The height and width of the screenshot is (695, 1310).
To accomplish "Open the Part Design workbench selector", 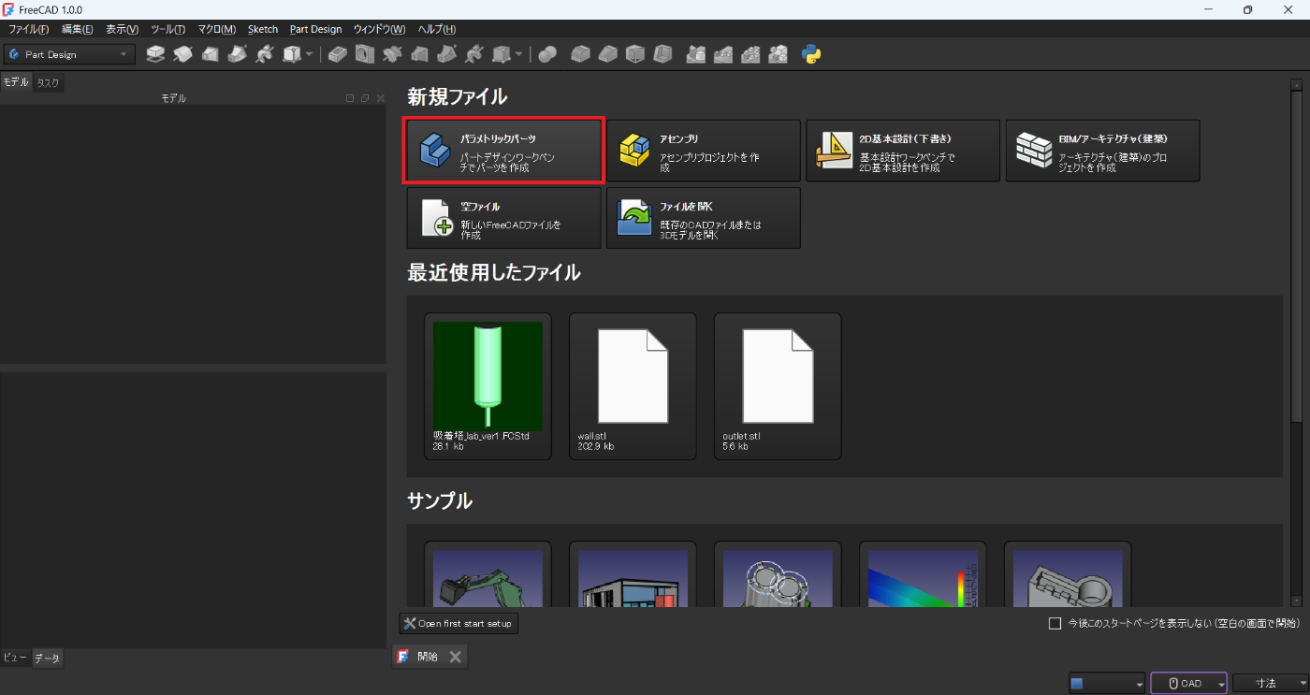I will tap(69, 54).
